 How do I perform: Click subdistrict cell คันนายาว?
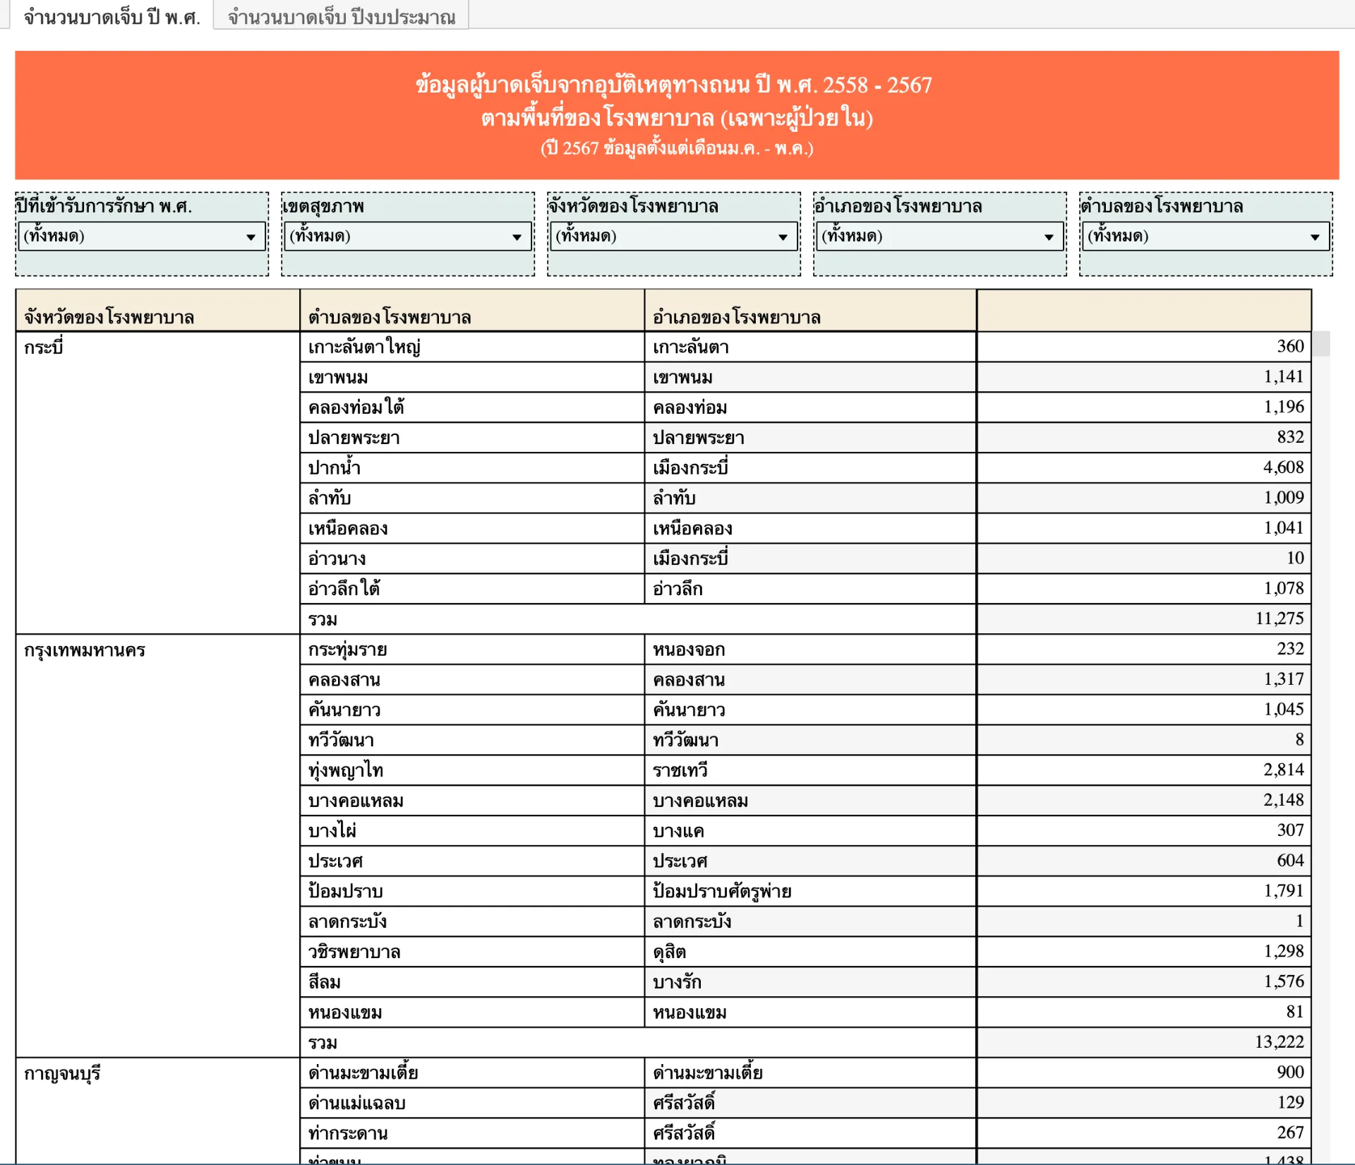point(472,710)
